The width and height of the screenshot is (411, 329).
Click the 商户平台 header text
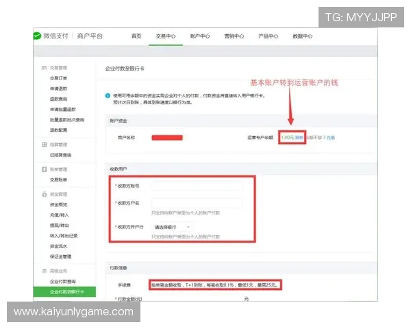pyautogui.click(x=90, y=36)
